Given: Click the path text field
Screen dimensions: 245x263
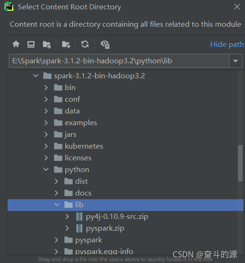Looking at the screenshot, I should point(119,61).
